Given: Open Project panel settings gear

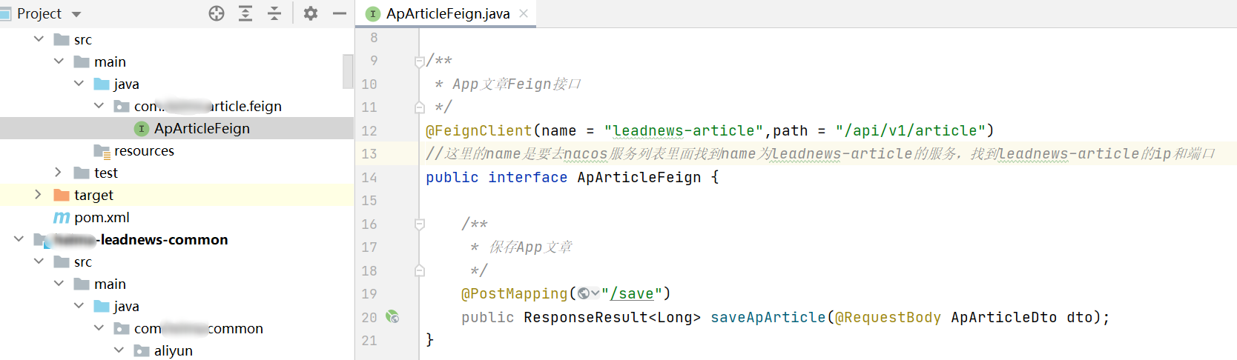Looking at the screenshot, I should tap(311, 13).
